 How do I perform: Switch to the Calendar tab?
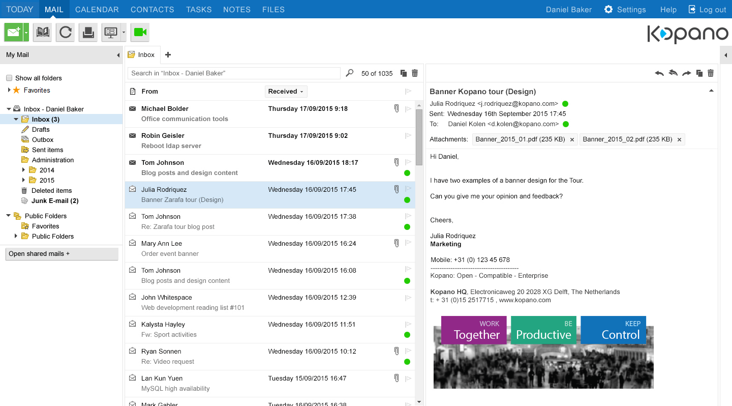coord(97,10)
